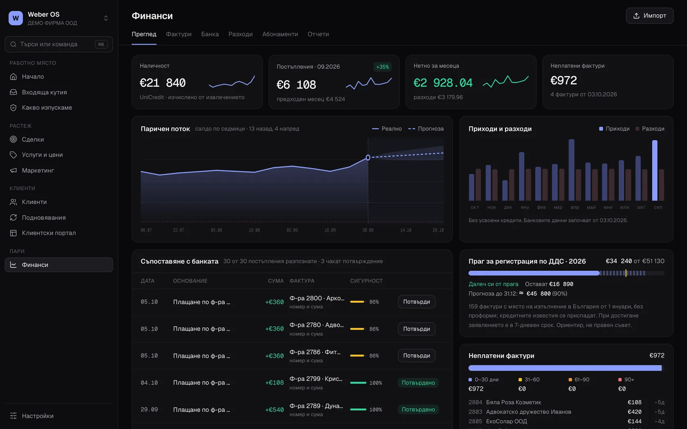Viewport: 687px width, 429px height.
Task: Switch to the Фактури tab
Action: pos(179,34)
